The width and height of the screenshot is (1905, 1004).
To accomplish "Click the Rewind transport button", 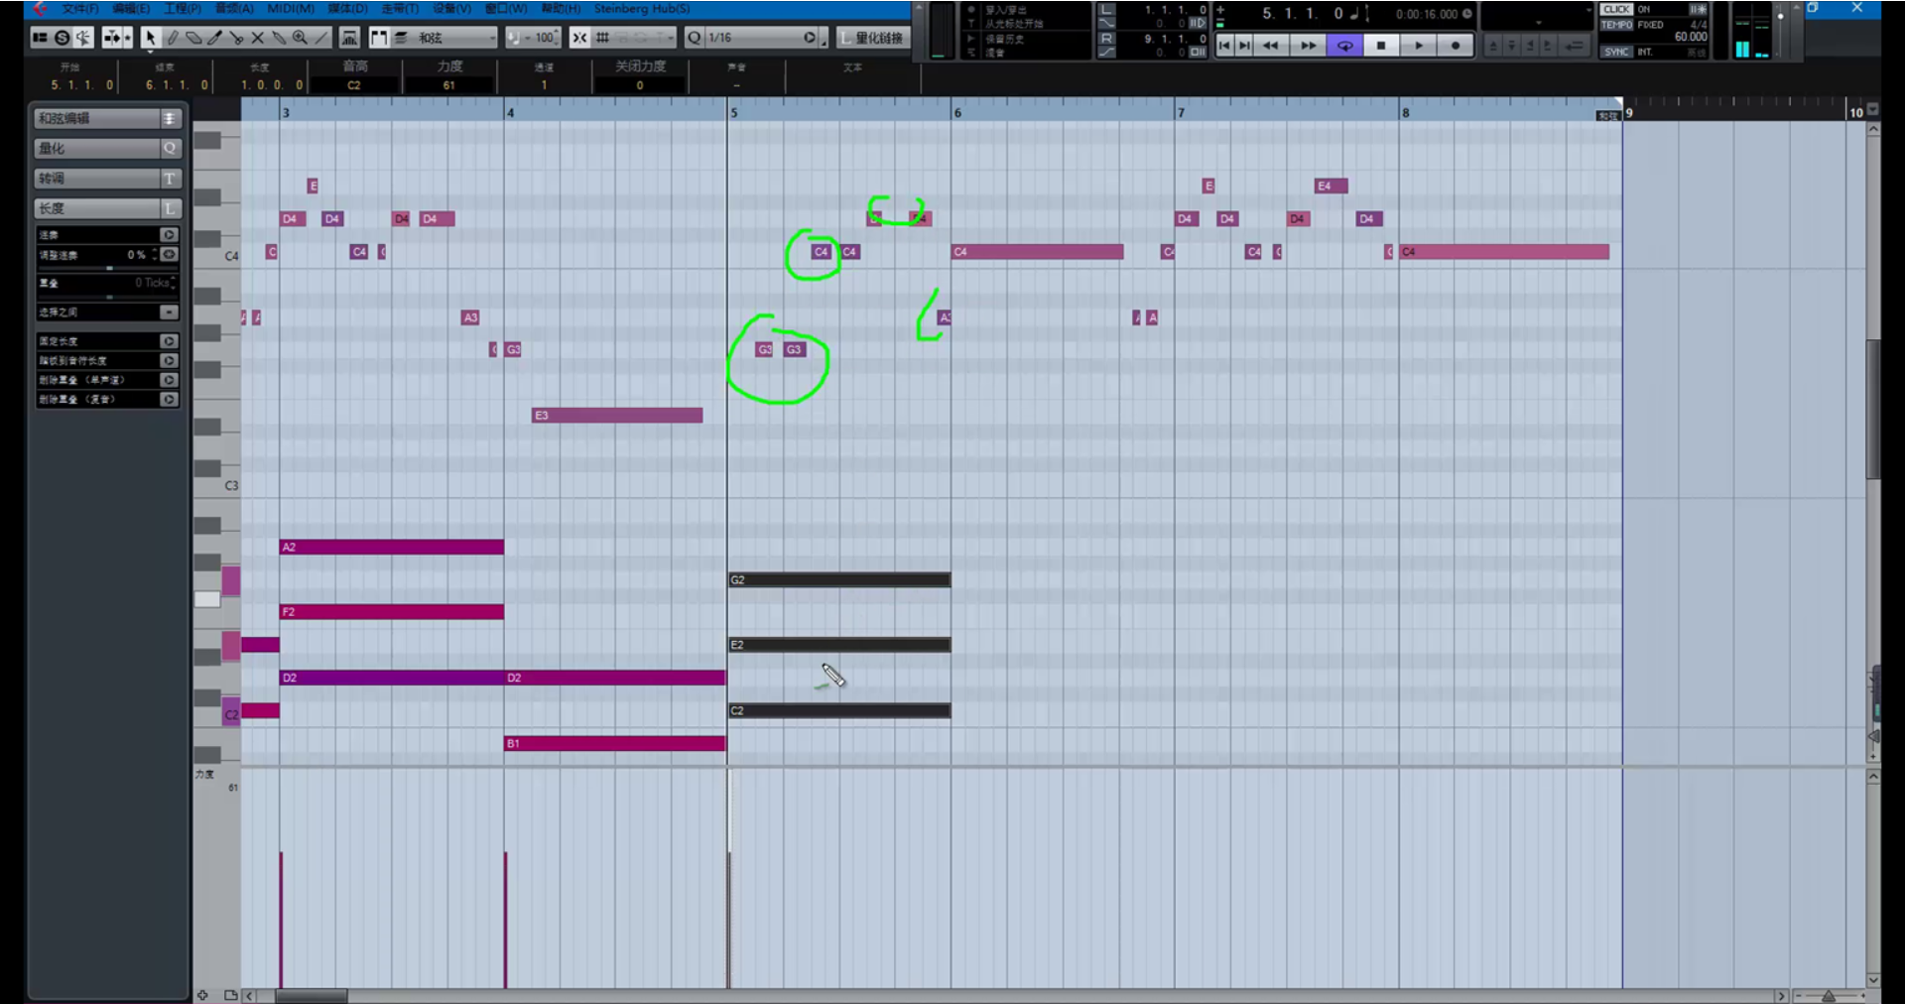I will pyautogui.click(x=1270, y=46).
